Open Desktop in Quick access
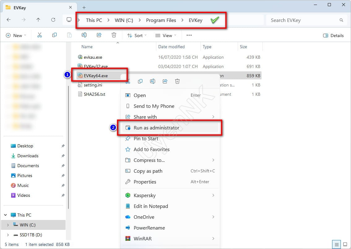Screen dimensions: 351x249 pos(25,146)
